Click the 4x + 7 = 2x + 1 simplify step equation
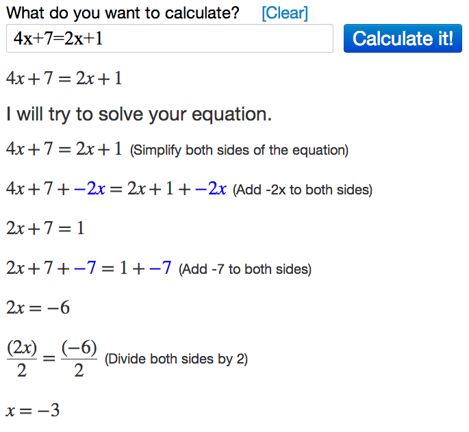Image resolution: width=469 pixels, height=432 pixels. coord(64,149)
